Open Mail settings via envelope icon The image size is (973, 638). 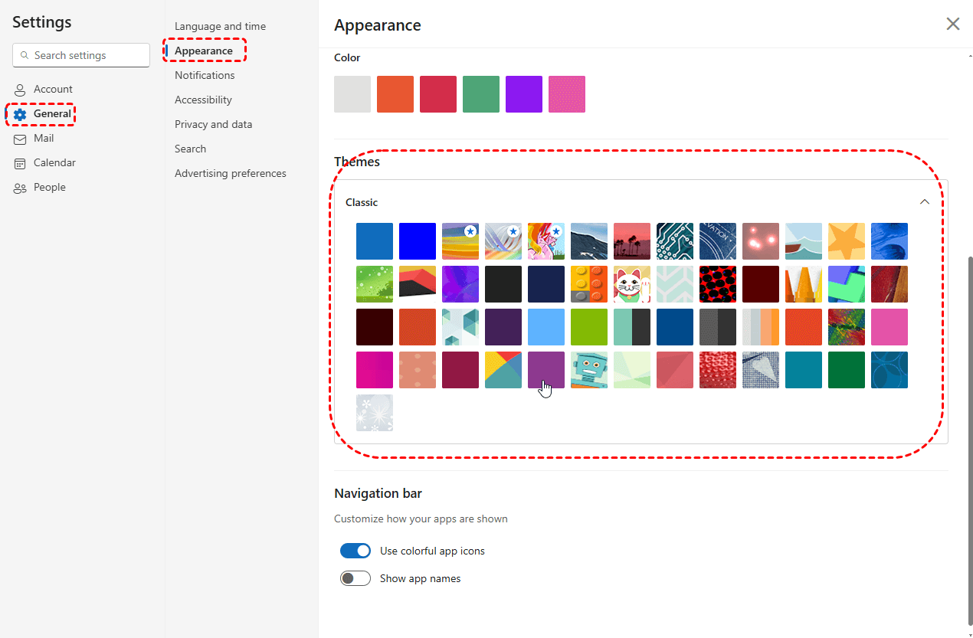pyautogui.click(x=20, y=139)
